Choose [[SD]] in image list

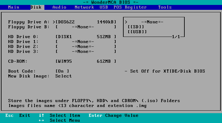(x=136, y=27)
